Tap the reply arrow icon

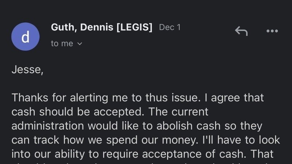pyautogui.click(x=241, y=31)
